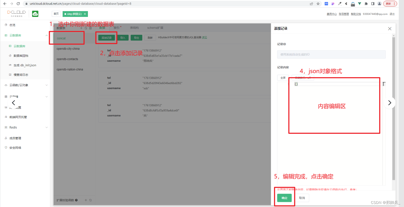Image resolution: width=404 pixels, height=207 pixels.
Task: Click the green uniCloud logo icon
Action: pos(35,14)
